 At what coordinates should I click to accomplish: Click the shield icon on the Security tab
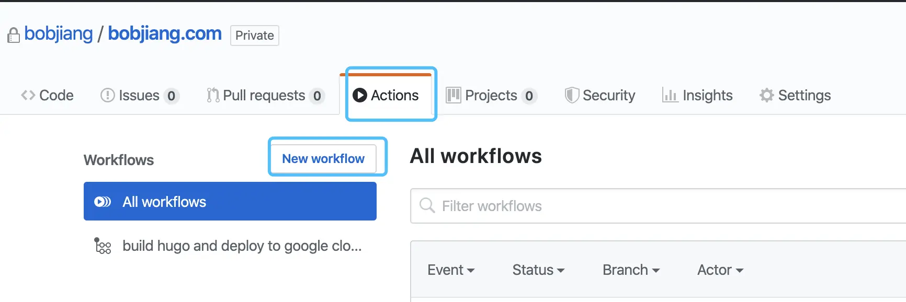click(x=572, y=95)
